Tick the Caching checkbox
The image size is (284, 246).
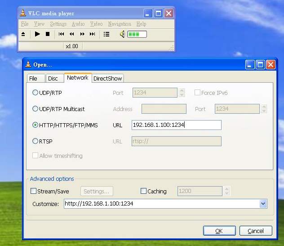(x=144, y=191)
